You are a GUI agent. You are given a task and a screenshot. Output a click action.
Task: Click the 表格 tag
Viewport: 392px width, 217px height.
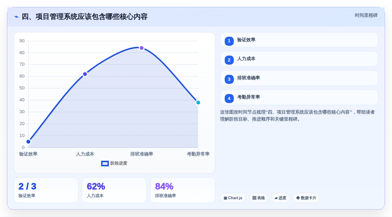tap(259, 198)
